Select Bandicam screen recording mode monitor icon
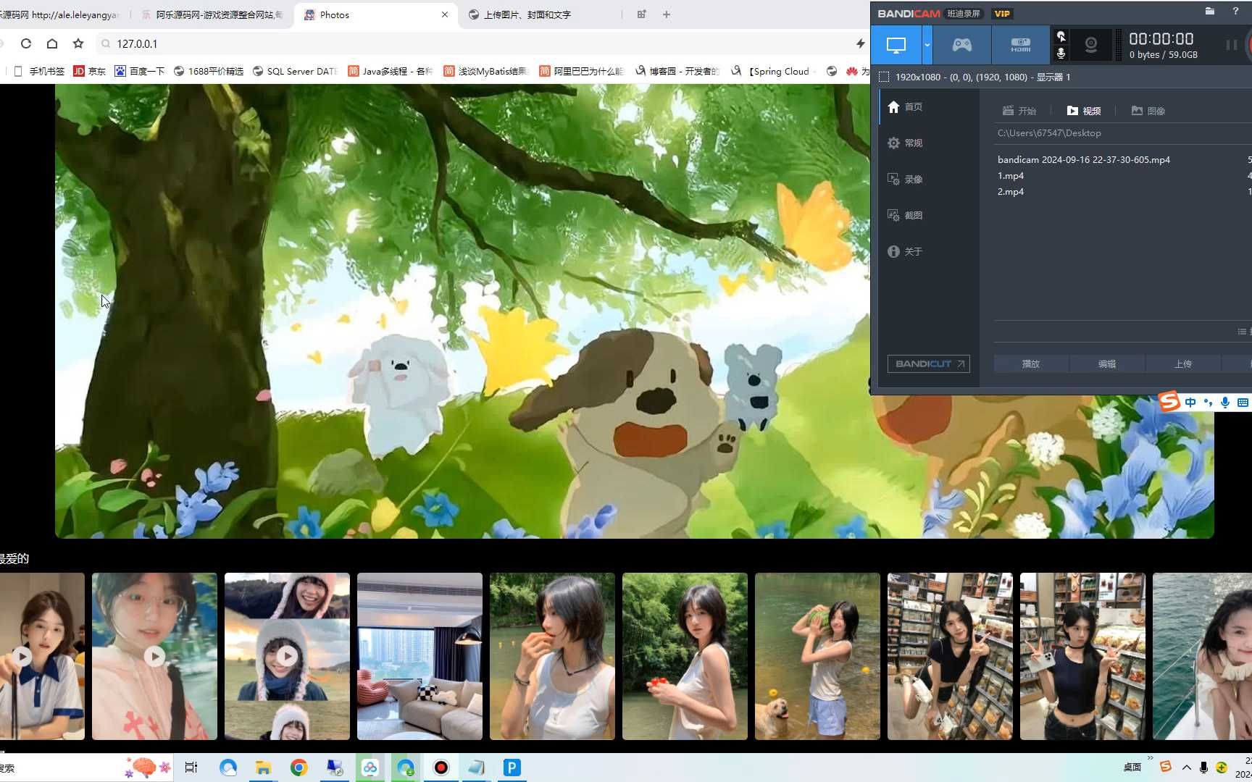 896,45
